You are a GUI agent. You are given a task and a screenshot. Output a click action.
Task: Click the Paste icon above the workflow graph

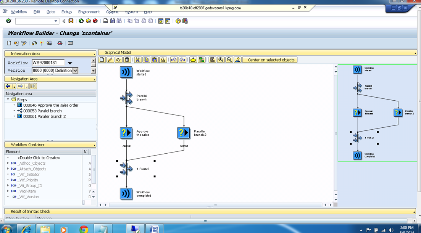pyautogui.click(x=154, y=60)
